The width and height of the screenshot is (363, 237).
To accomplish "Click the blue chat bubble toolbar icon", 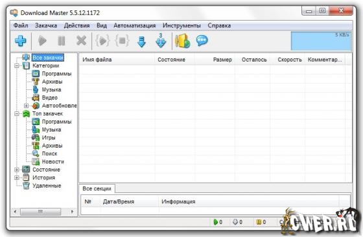I will 202,41.
